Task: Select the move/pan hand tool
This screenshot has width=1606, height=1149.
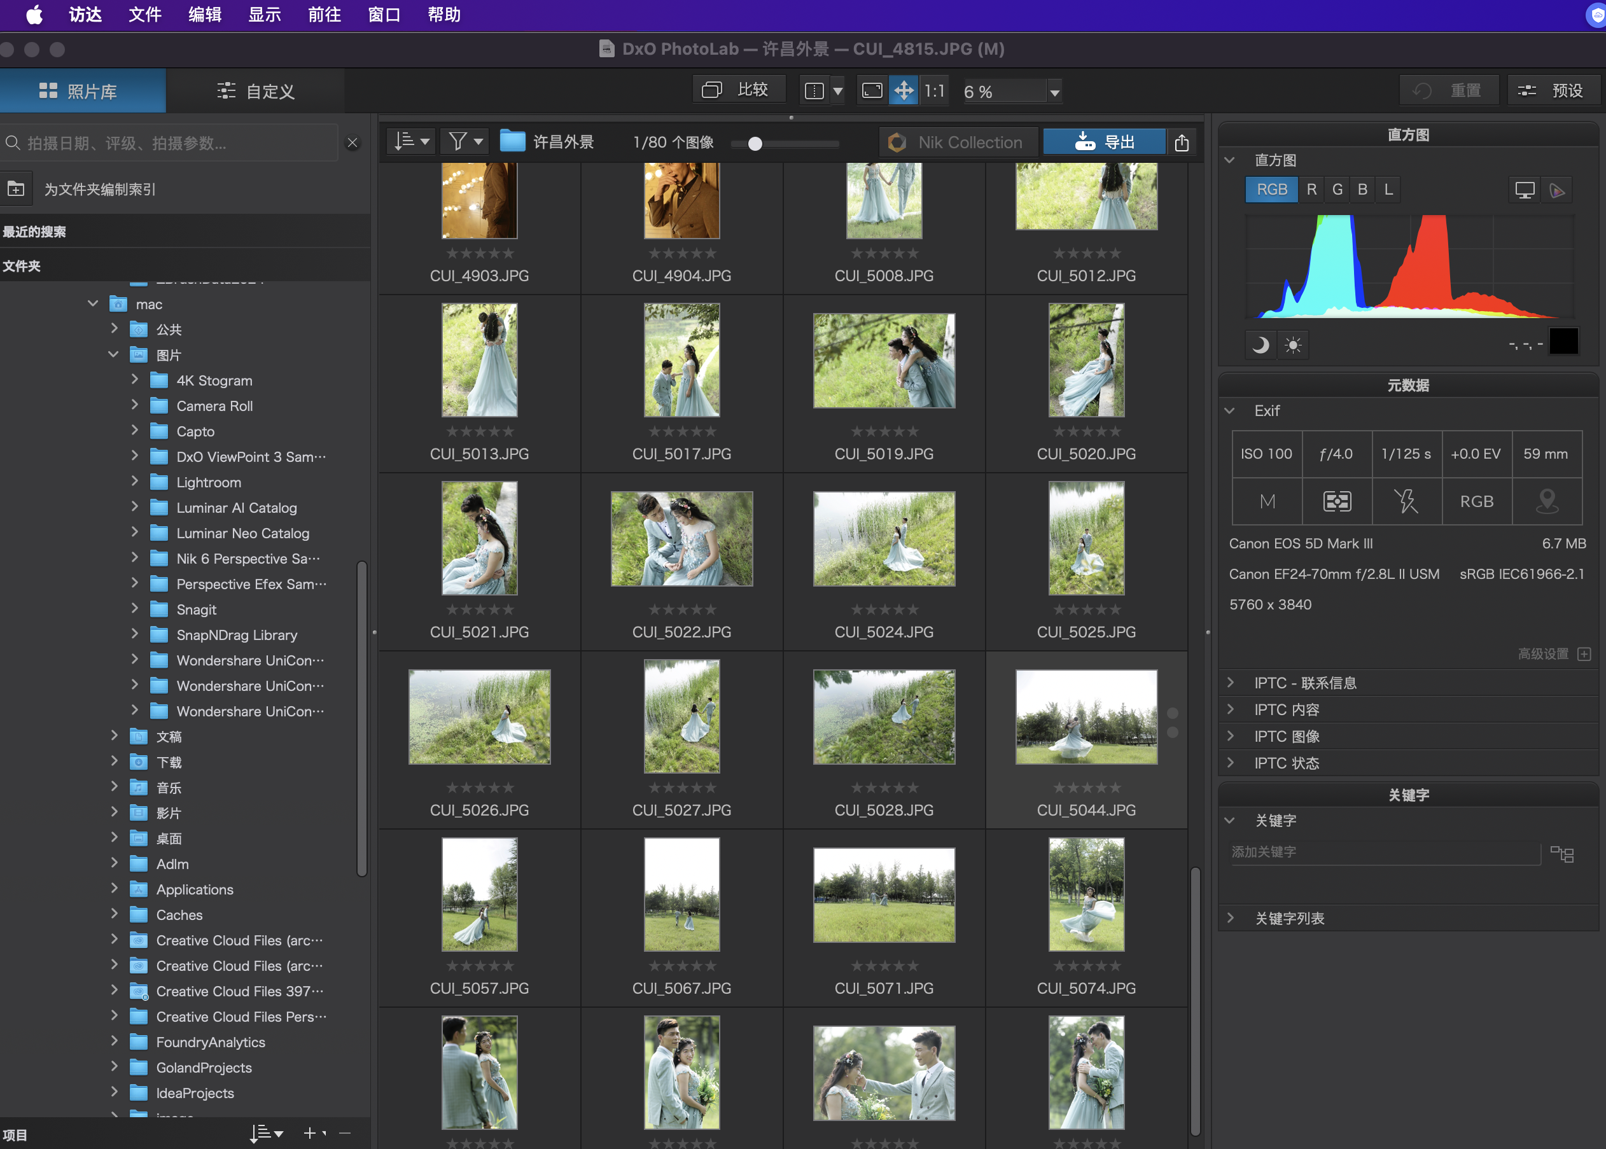Action: pyautogui.click(x=904, y=90)
